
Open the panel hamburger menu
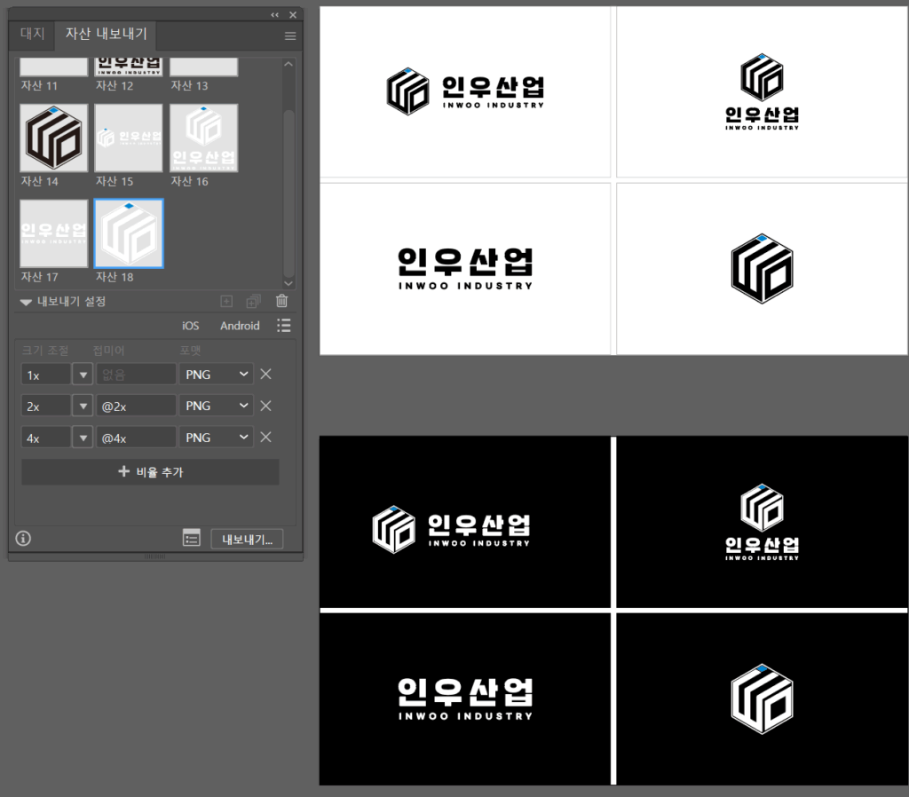(290, 36)
